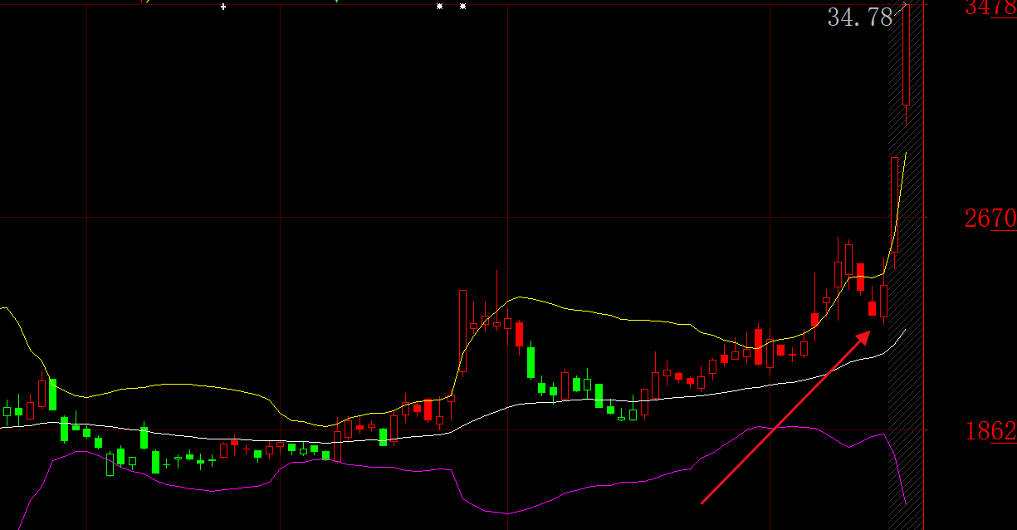Click the white cross marker at chart top
This screenshot has height=530, width=1017.
coord(222,7)
